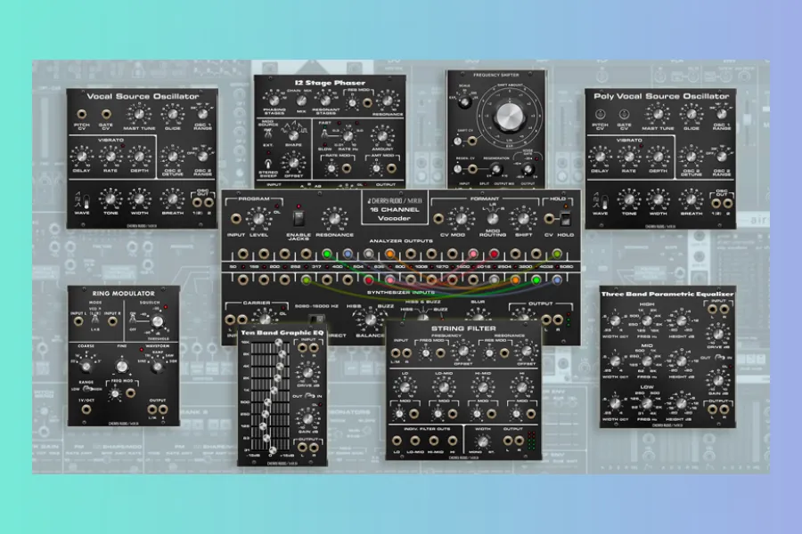Click the Pitch CV jack on Vocal Source Oscillator
This screenshot has height=534, width=802.
82,114
